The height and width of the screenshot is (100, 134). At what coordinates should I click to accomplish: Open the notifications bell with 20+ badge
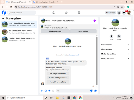(x=124, y=13)
